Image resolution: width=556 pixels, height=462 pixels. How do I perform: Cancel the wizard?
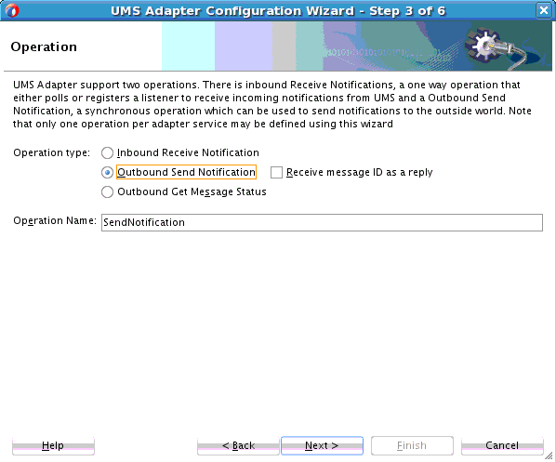pyautogui.click(x=502, y=445)
